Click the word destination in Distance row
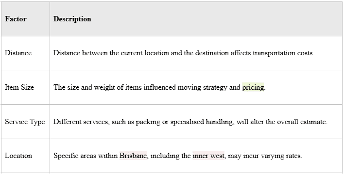 212,53
